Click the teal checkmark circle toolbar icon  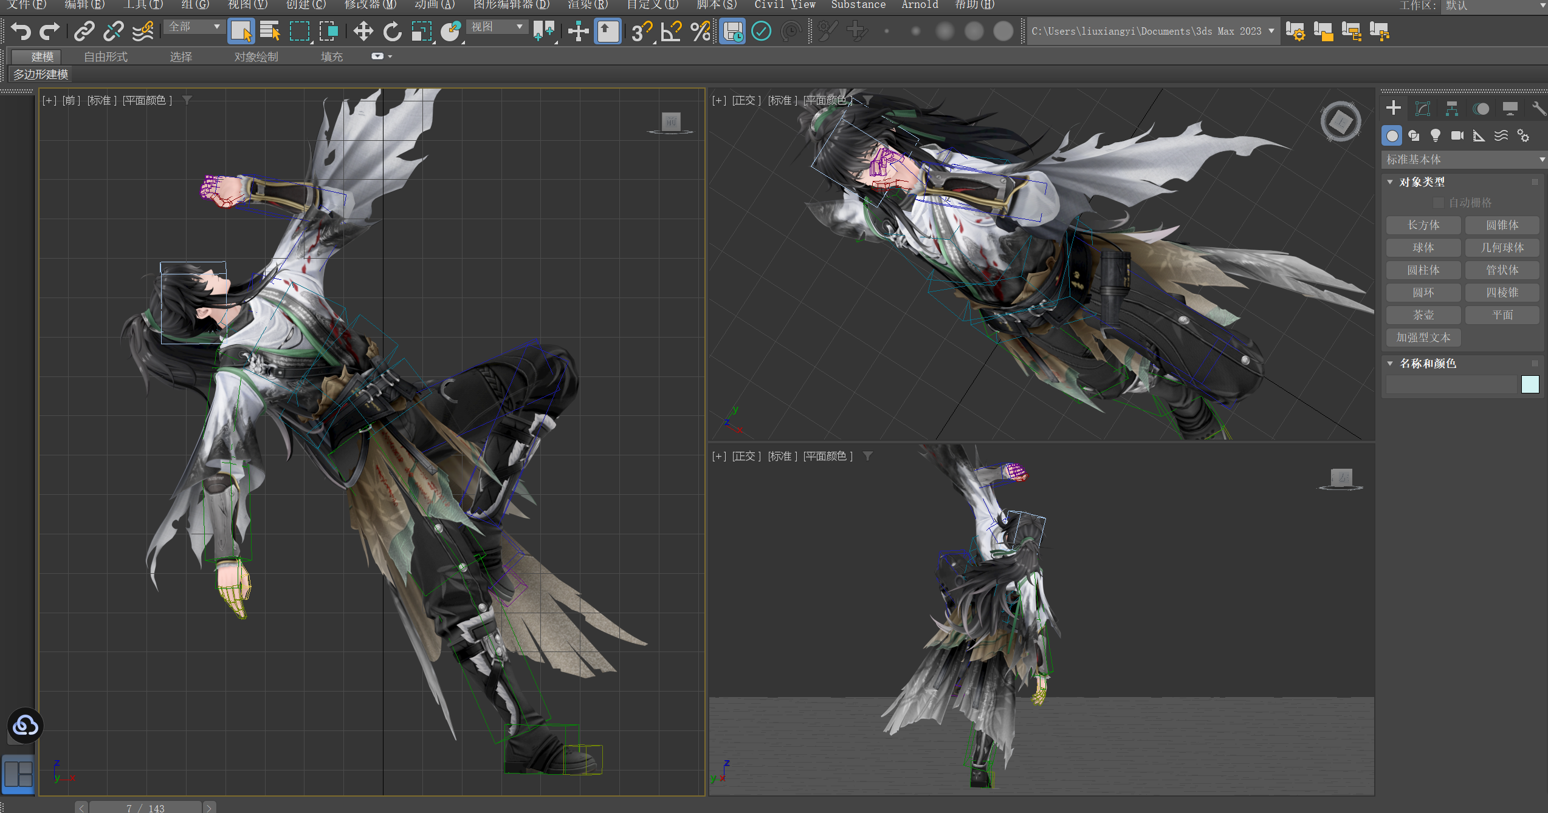point(761,31)
